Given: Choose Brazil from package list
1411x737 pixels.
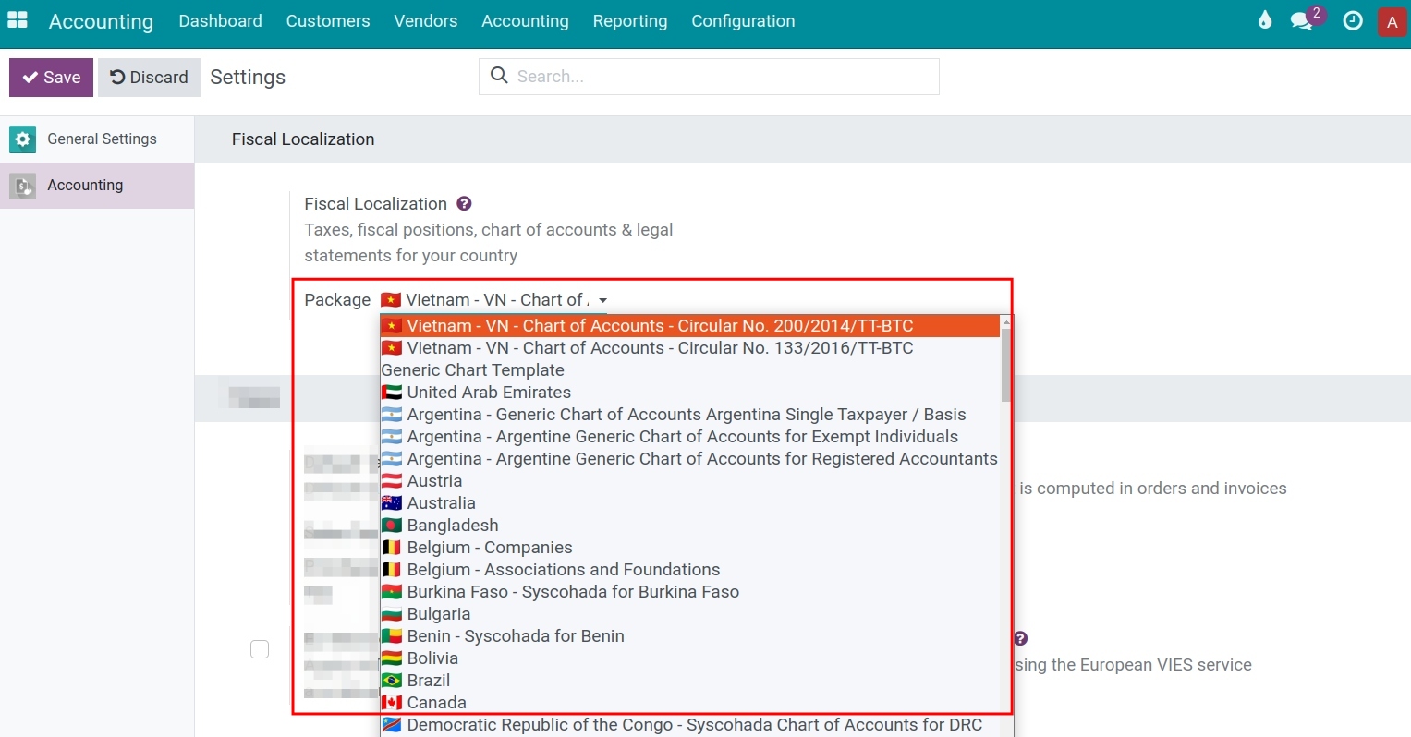Looking at the screenshot, I should [x=690, y=681].
